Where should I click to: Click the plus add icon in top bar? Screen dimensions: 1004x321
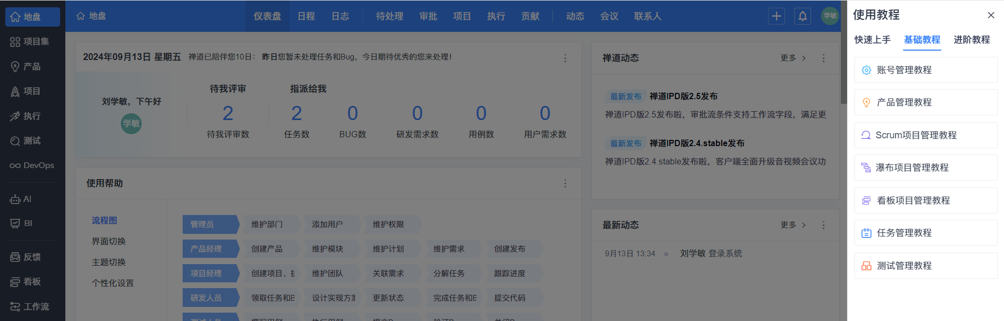click(776, 16)
